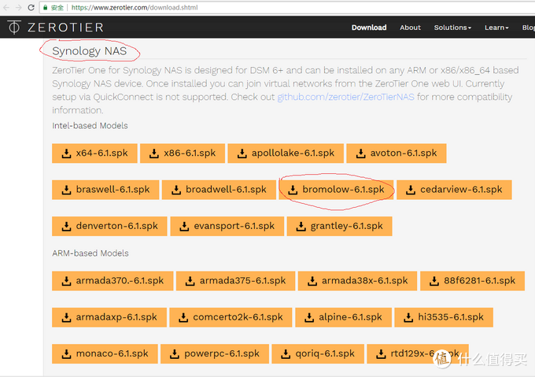Download the denverton-6.1.spk package
The height and width of the screenshot is (377, 535).
109,226
